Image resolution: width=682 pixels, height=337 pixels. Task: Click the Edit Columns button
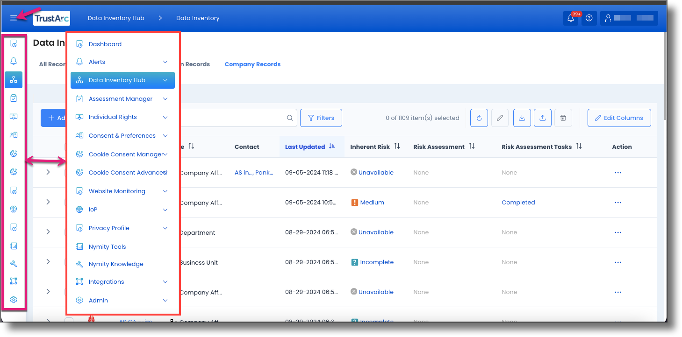619,118
